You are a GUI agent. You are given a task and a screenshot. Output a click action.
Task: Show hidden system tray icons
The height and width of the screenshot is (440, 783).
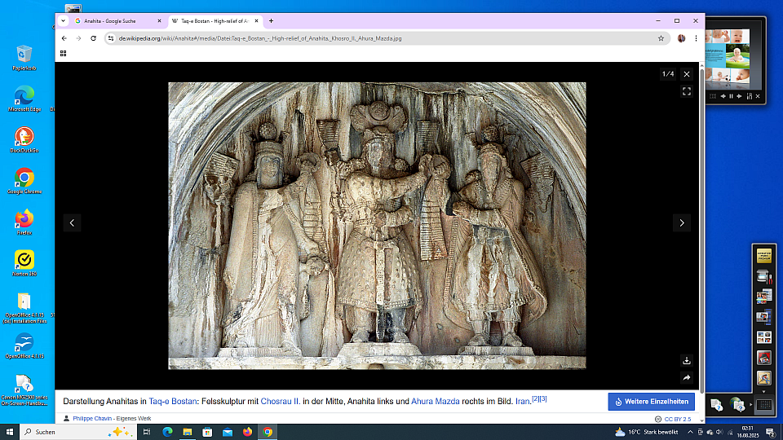[x=690, y=432]
